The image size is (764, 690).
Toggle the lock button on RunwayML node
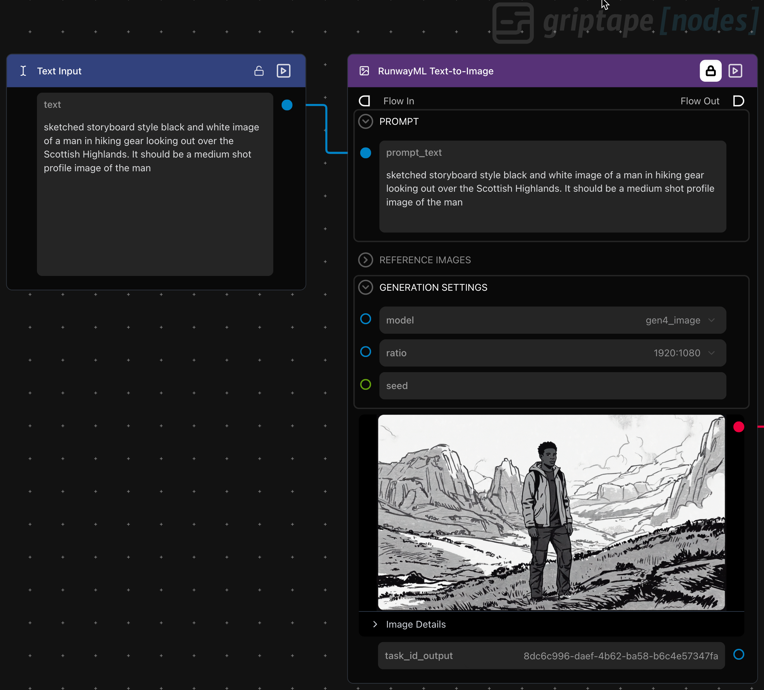pos(710,71)
